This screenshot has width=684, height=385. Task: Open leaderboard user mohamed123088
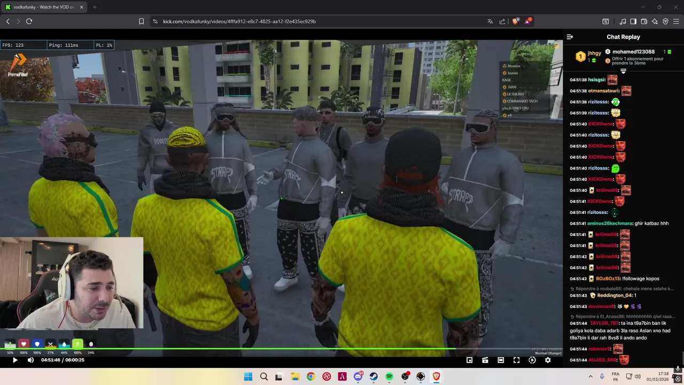click(633, 51)
